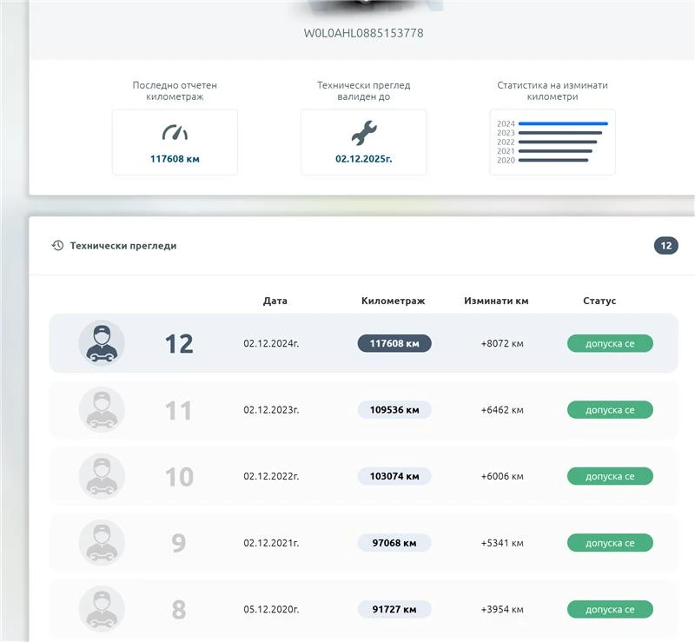Click 'допуска се' status for 02.12.2024
The height and width of the screenshot is (642, 695).
[610, 343]
